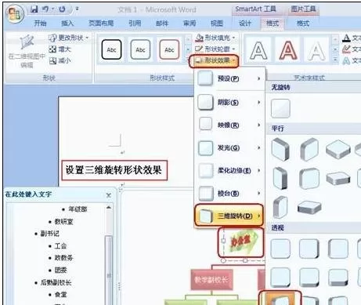
Task: Click text effects A icon
Action: click(346, 60)
